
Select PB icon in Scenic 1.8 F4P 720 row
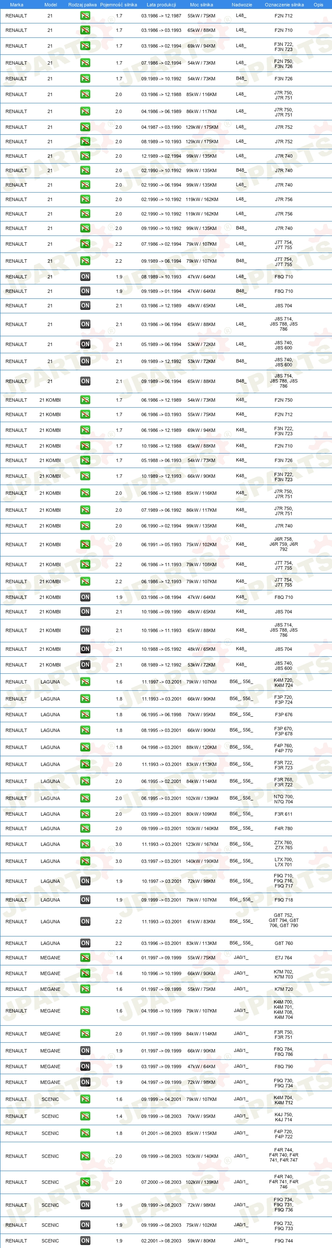point(85,1133)
